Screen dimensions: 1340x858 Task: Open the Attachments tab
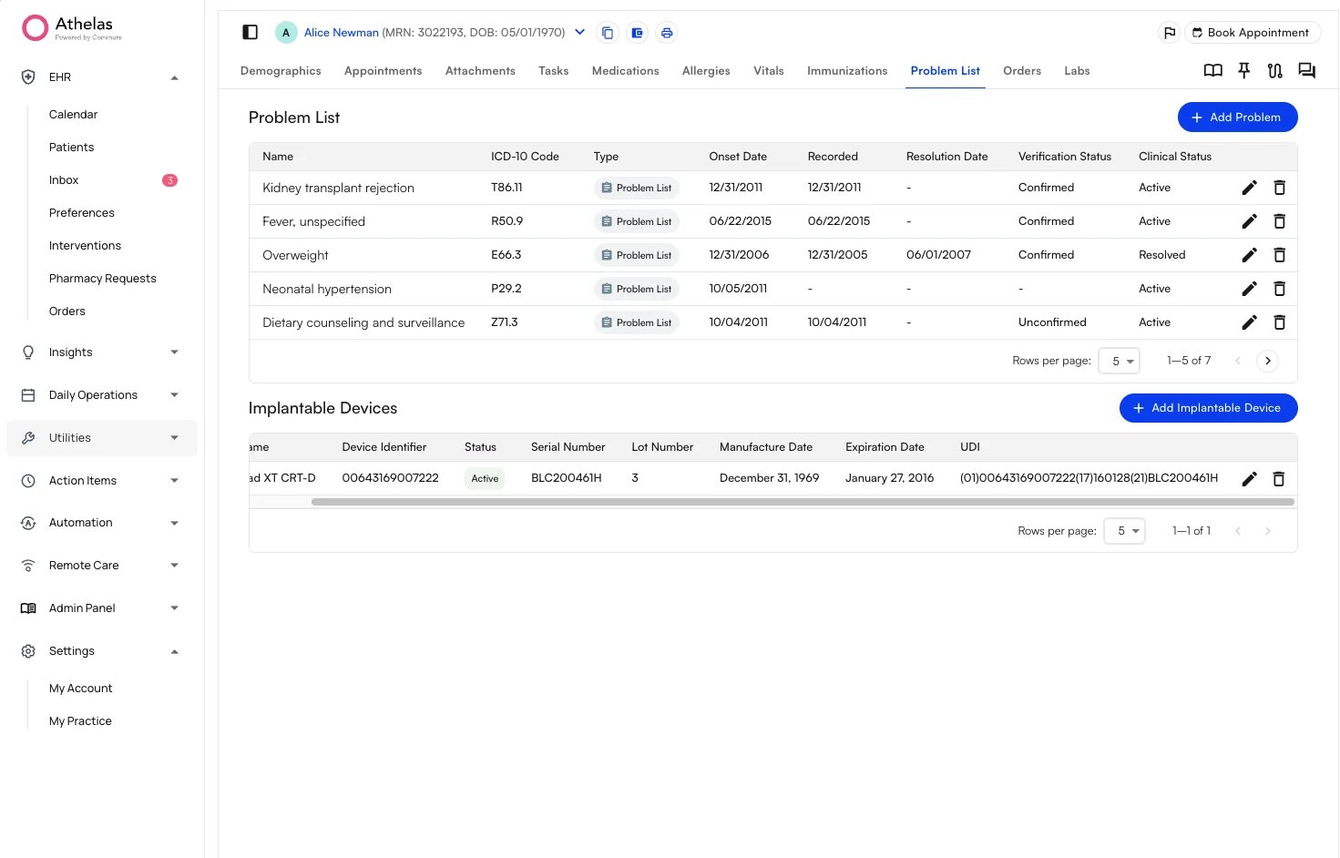click(480, 71)
